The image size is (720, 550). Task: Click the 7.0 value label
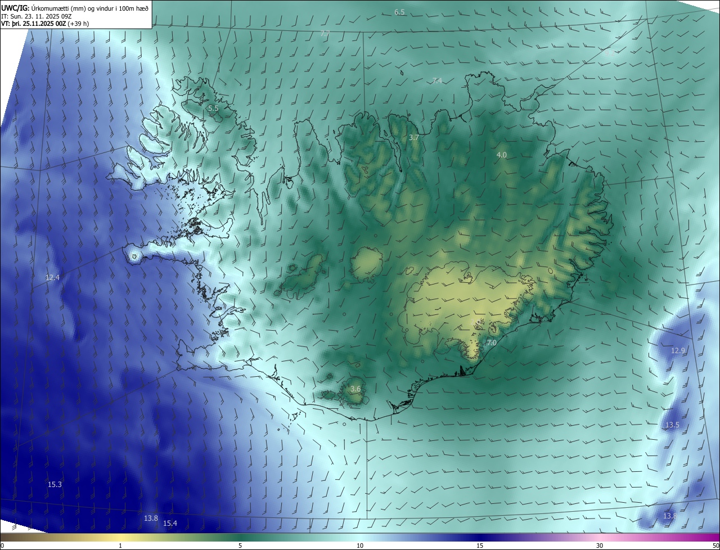tap(491, 342)
